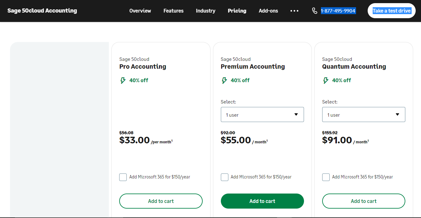
Task: Click lightning bolt icon under Premium Accounting
Action: point(224,81)
